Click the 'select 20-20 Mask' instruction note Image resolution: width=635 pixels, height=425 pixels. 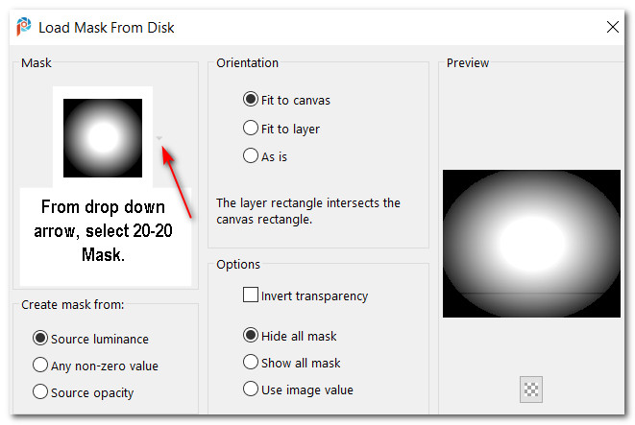click(104, 228)
